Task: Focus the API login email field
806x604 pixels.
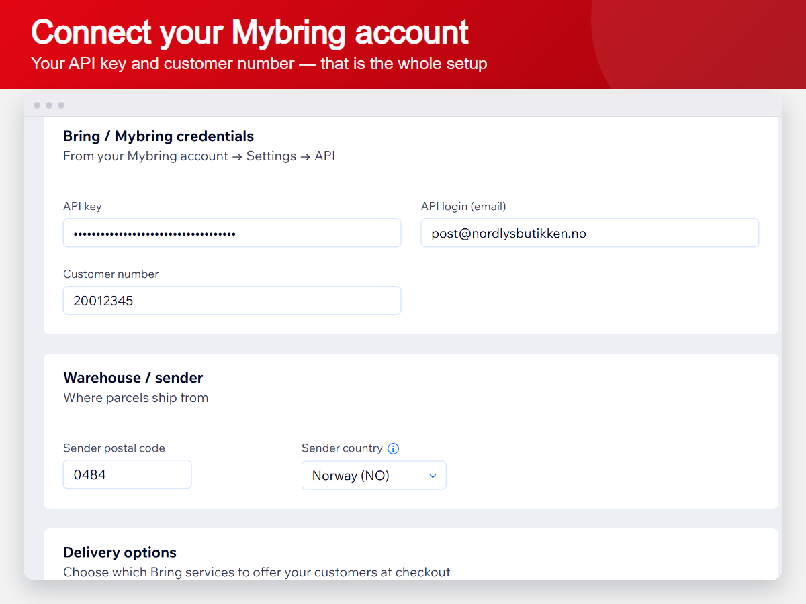Action: click(590, 233)
